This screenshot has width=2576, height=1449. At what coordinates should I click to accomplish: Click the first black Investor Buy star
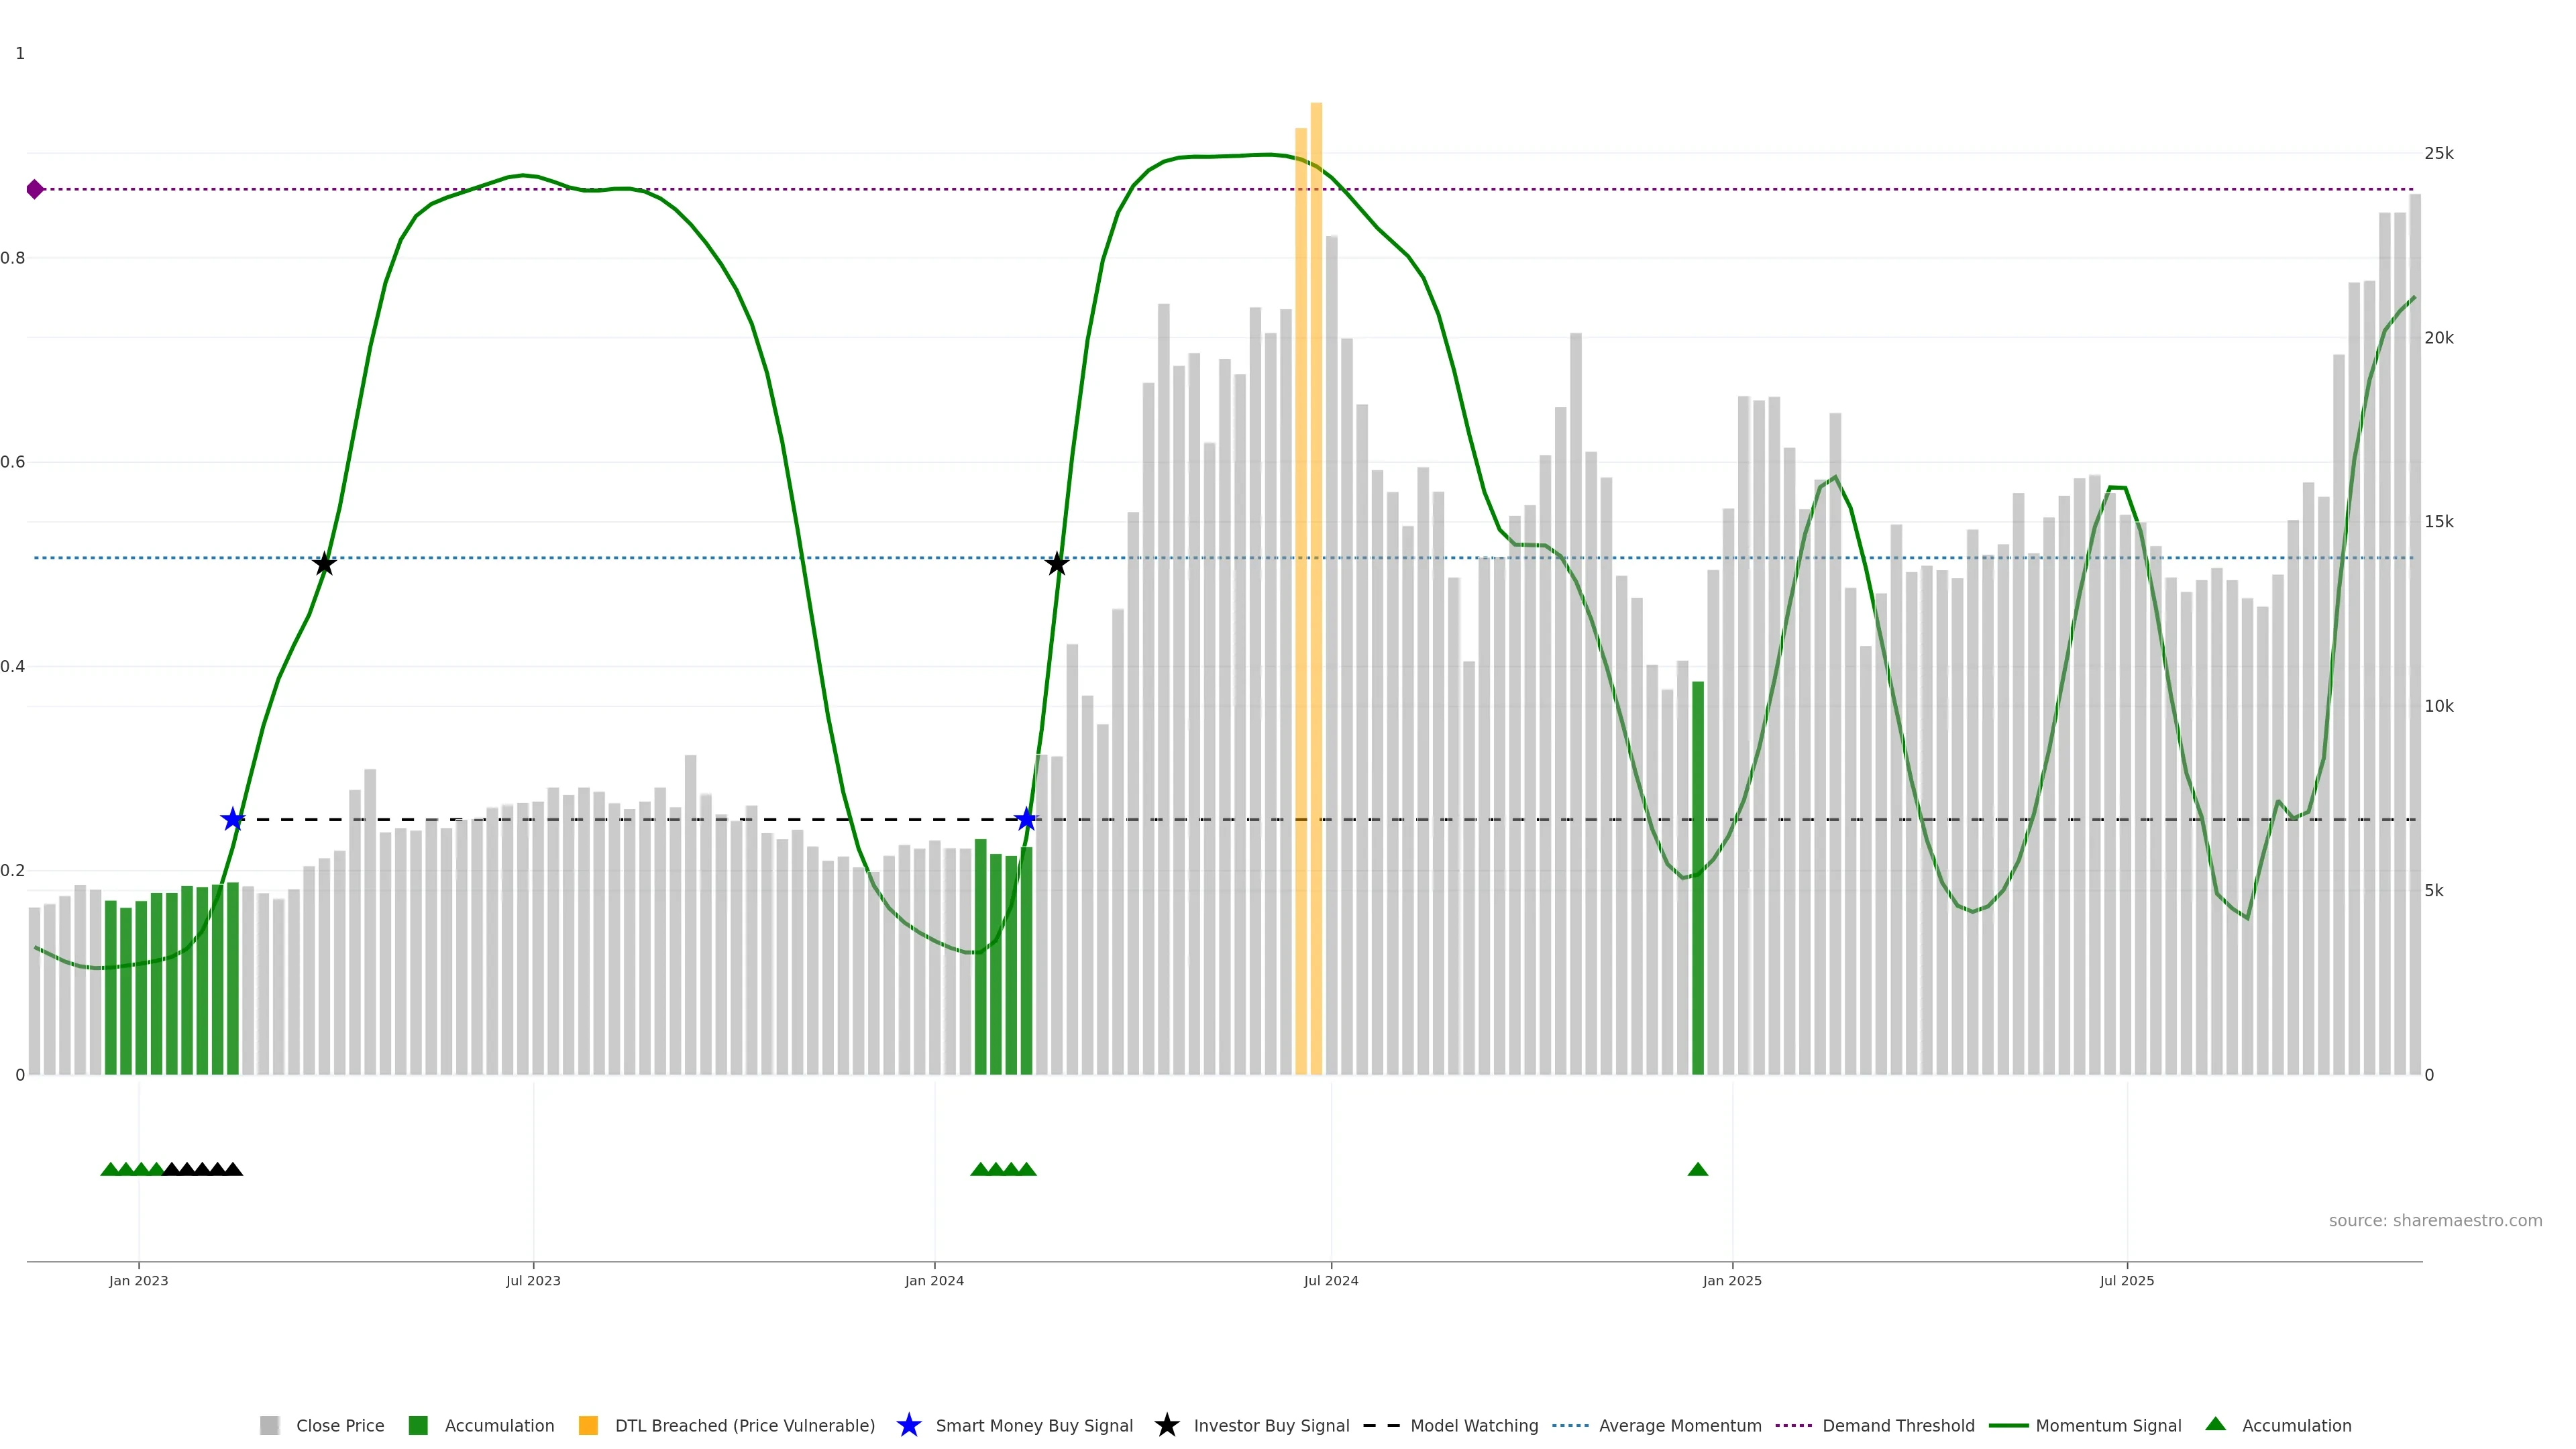[x=324, y=565]
